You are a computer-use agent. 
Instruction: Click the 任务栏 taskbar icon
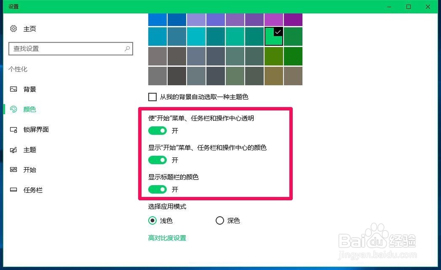(x=14, y=190)
